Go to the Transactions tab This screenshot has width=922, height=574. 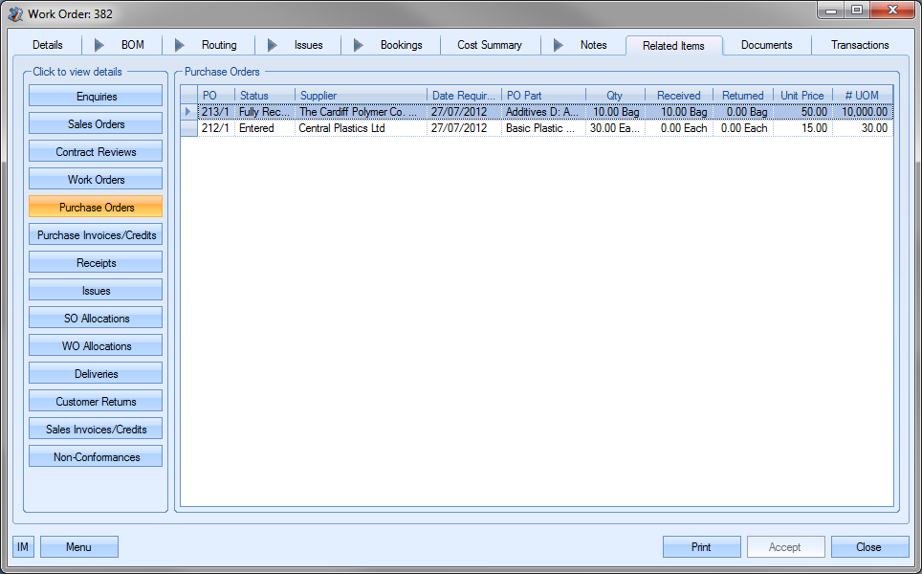[x=859, y=45]
